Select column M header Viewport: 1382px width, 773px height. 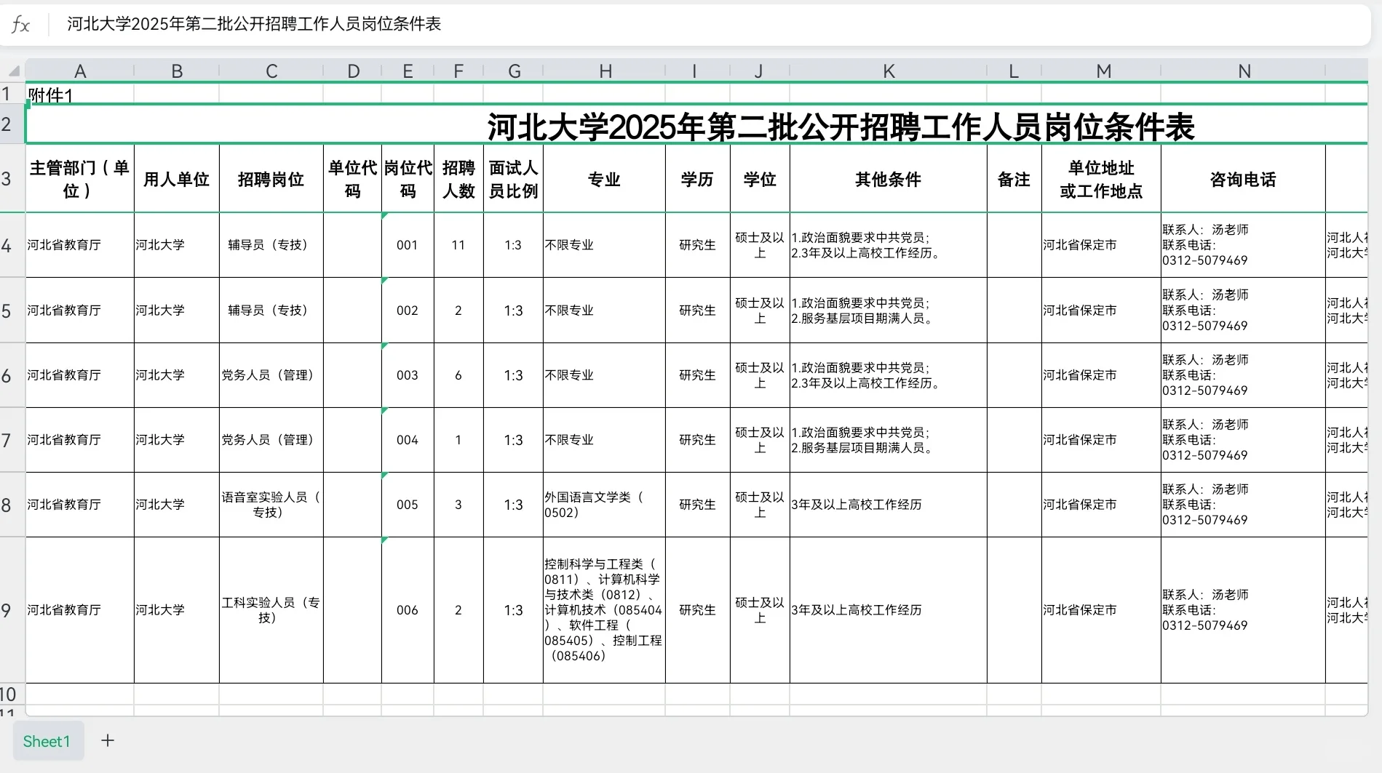(1103, 71)
